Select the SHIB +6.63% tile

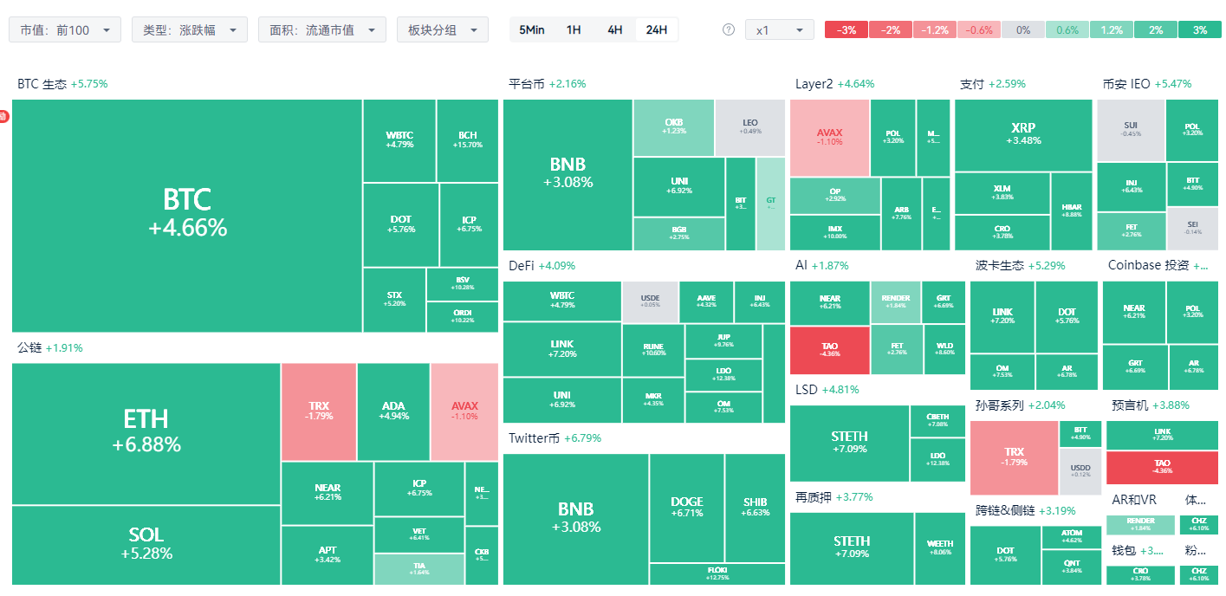(x=756, y=508)
